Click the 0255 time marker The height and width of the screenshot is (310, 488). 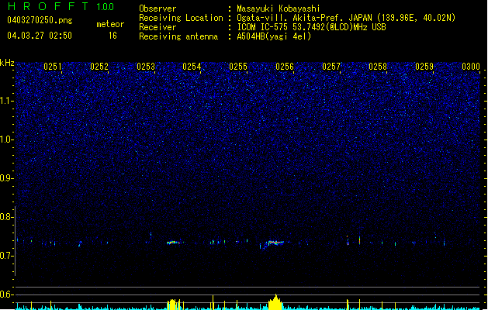(238, 67)
